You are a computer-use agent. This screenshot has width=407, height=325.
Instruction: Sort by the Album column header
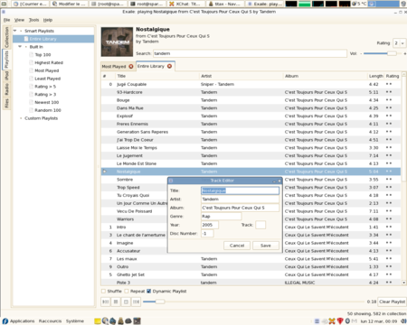325,76
